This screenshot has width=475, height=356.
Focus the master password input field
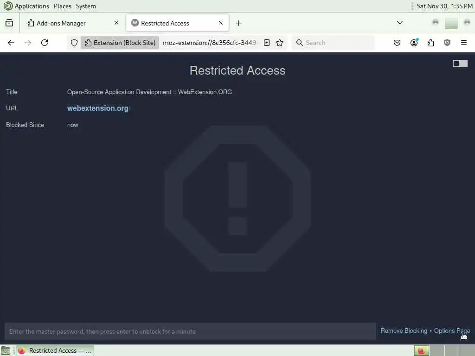pos(190,331)
